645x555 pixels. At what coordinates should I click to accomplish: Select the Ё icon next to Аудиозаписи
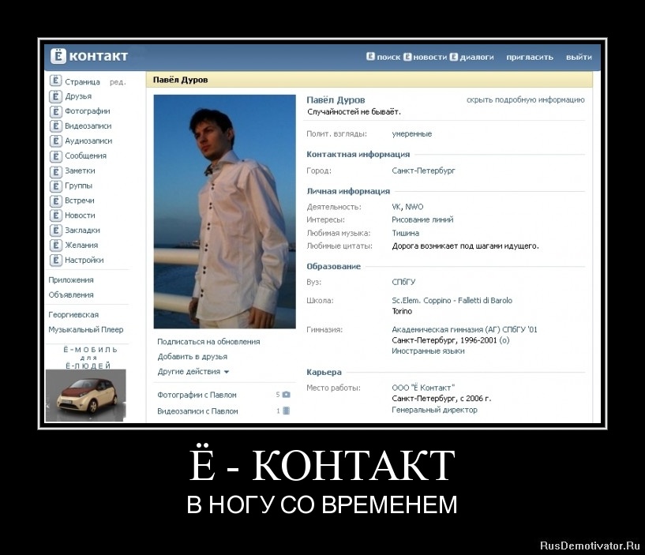(x=54, y=141)
